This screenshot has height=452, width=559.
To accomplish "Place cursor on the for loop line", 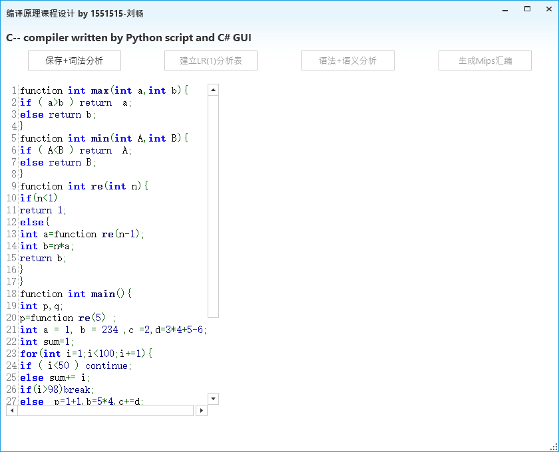I will coord(87,354).
